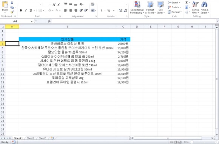Toggle Italic formatting
219x144 pixels.
[x=26, y=11]
